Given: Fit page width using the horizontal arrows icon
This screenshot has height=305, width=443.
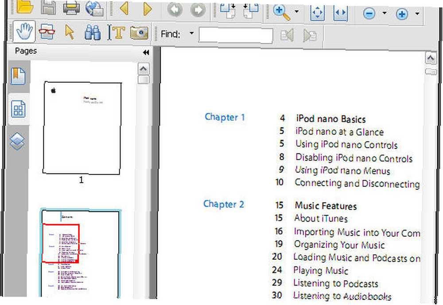Looking at the screenshot, I should click(x=340, y=13).
